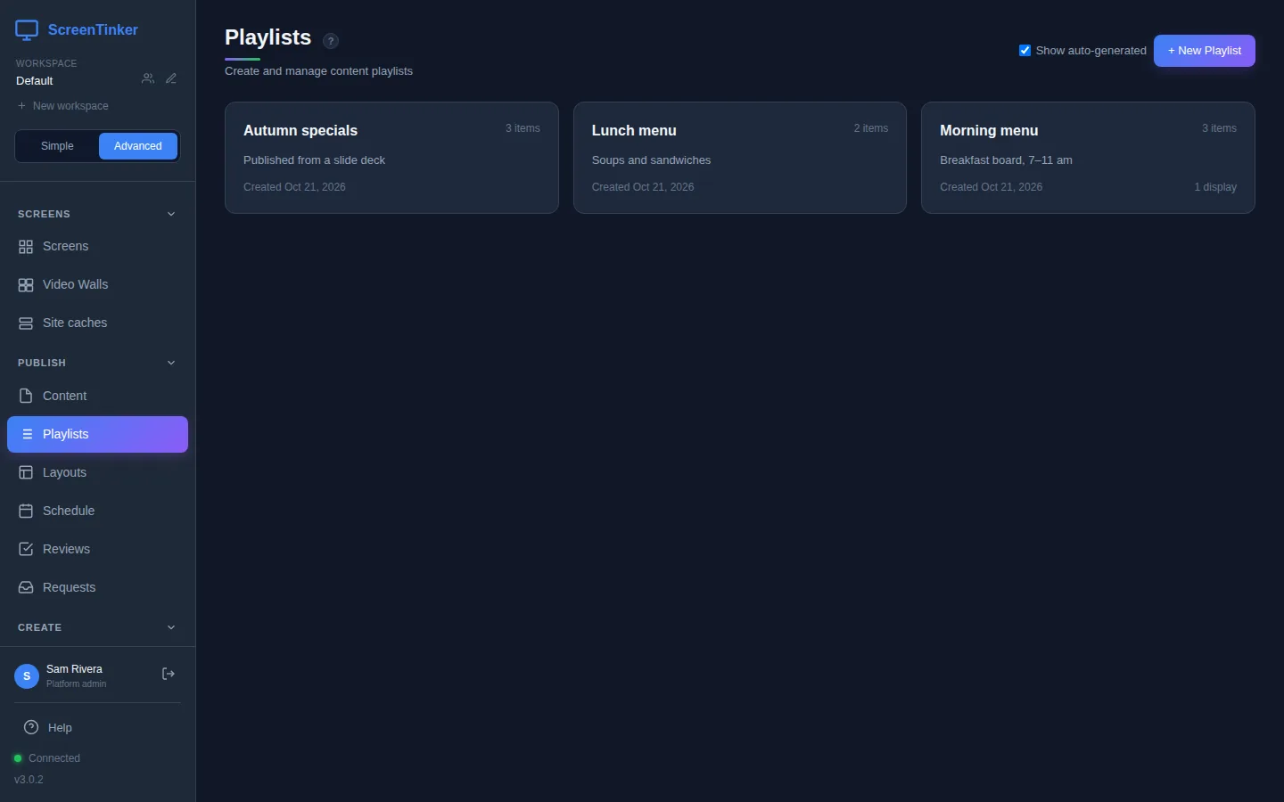Image resolution: width=1284 pixels, height=802 pixels.
Task: Go to Schedule in sidebar
Action: coord(97,511)
